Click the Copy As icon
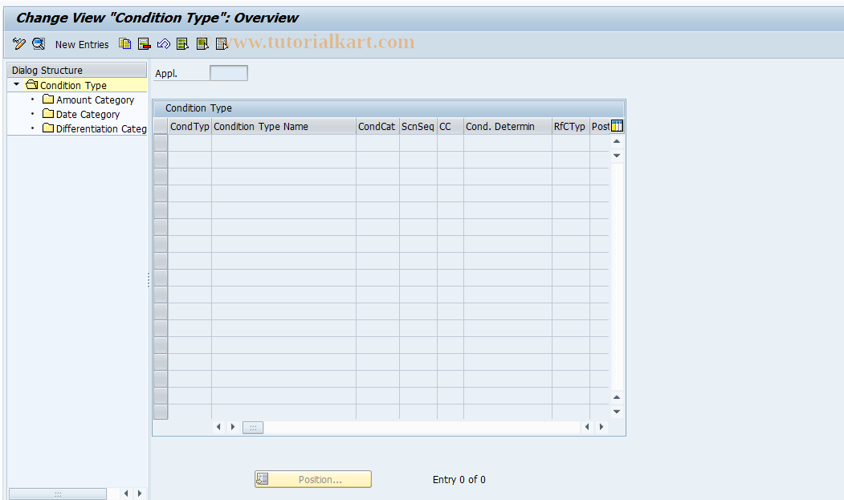 (x=125, y=44)
